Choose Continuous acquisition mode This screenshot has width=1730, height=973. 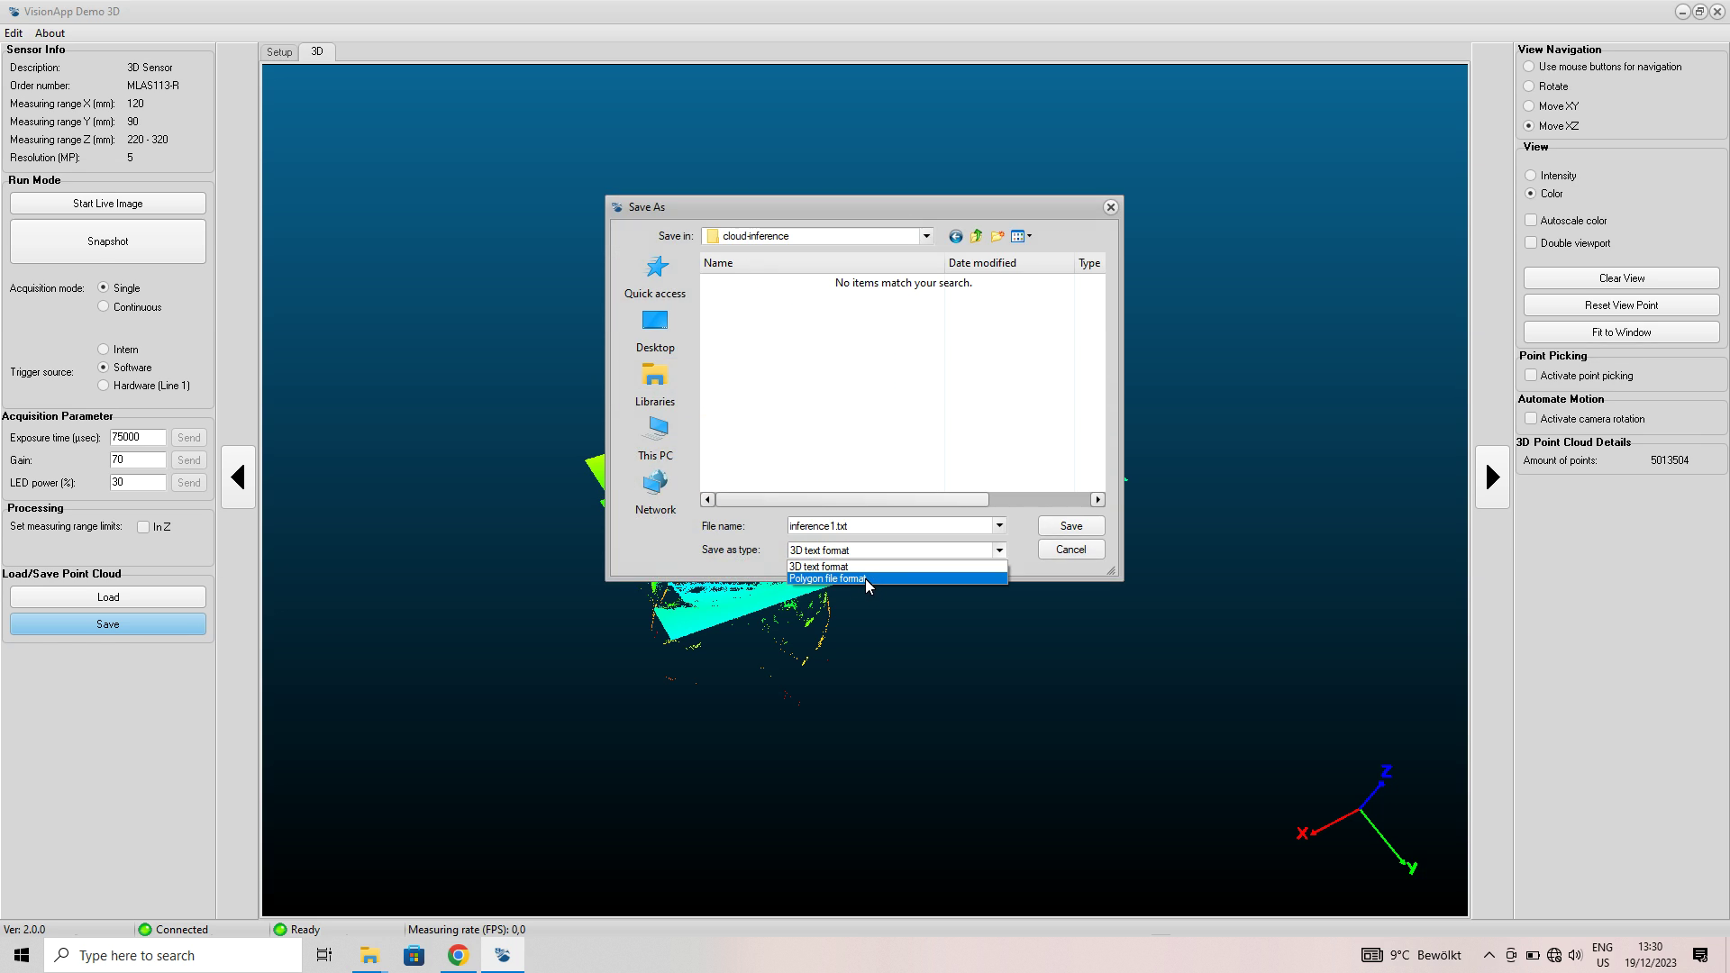coord(104,307)
